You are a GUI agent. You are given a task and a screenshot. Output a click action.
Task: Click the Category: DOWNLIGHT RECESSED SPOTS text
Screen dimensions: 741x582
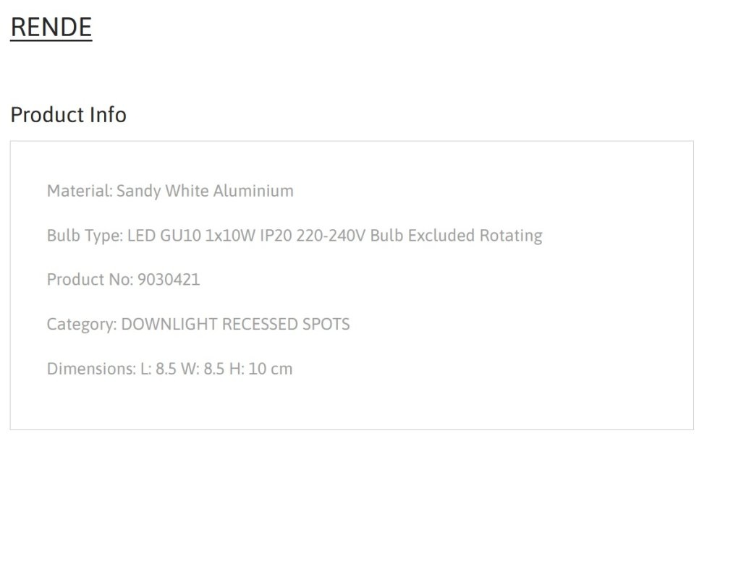click(x=198, y=325)
